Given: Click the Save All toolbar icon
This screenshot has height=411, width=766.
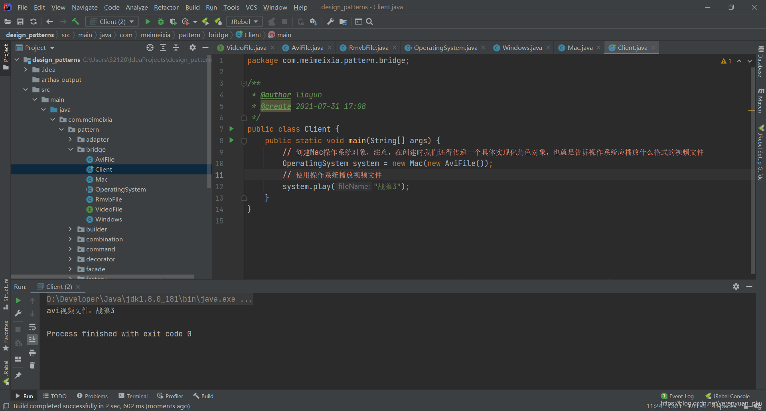Looking at the screenshot, I should pos(20,22).
